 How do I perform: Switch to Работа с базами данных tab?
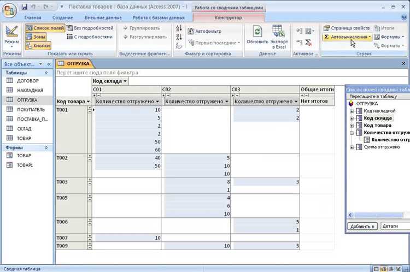[159, 17]
